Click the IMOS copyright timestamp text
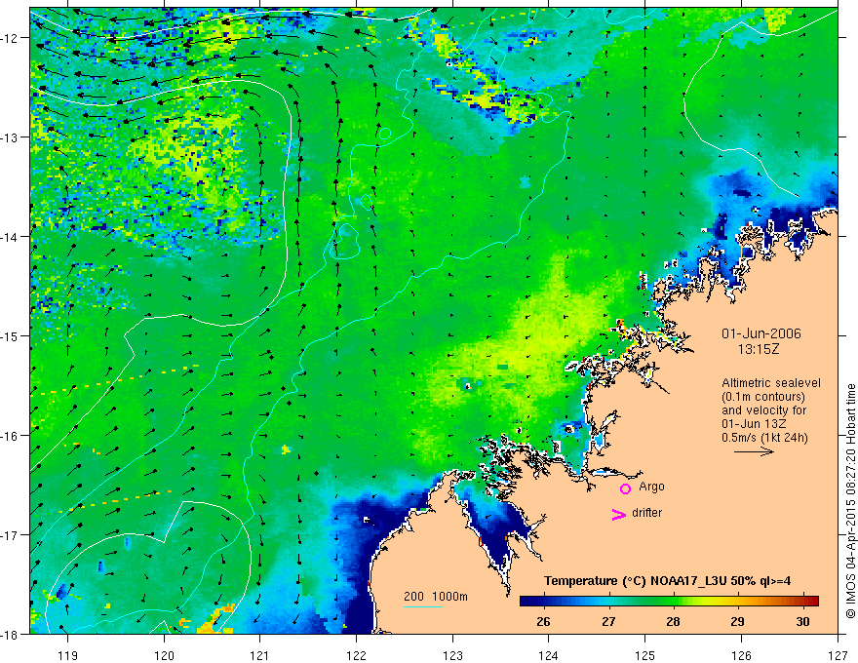Screen dimensions: 858x663 tap(851, 502)
